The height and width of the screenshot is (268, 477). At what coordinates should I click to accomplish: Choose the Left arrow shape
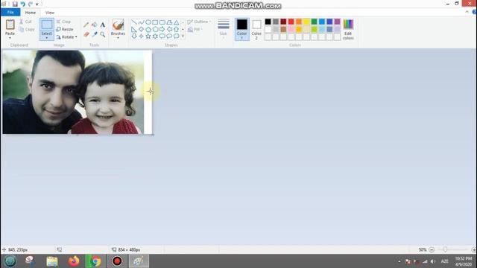[169, 30]
